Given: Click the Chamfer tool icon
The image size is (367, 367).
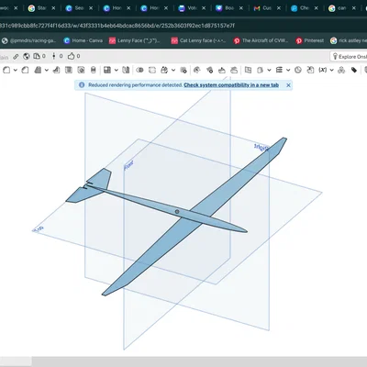Looking at the screenshot, I should pos(25,70).
